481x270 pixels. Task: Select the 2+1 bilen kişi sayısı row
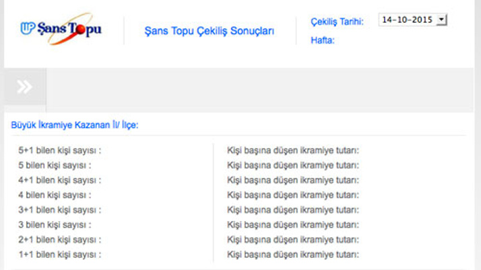(59, 240)
